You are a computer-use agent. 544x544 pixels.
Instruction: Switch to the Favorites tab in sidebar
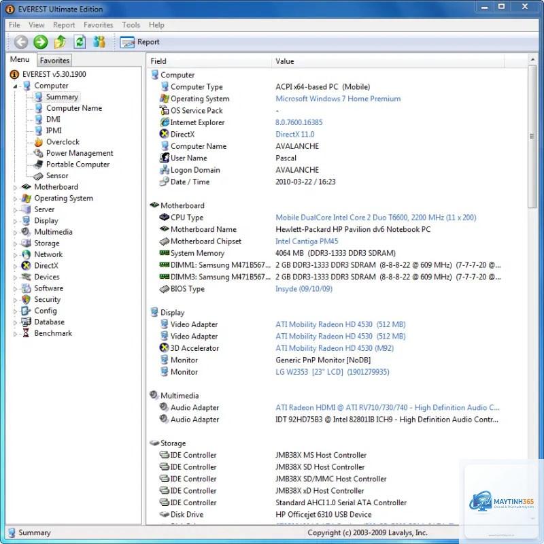click(54, 61)
